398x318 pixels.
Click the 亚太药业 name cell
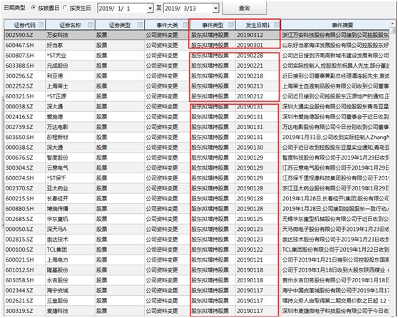click(70, 188)
